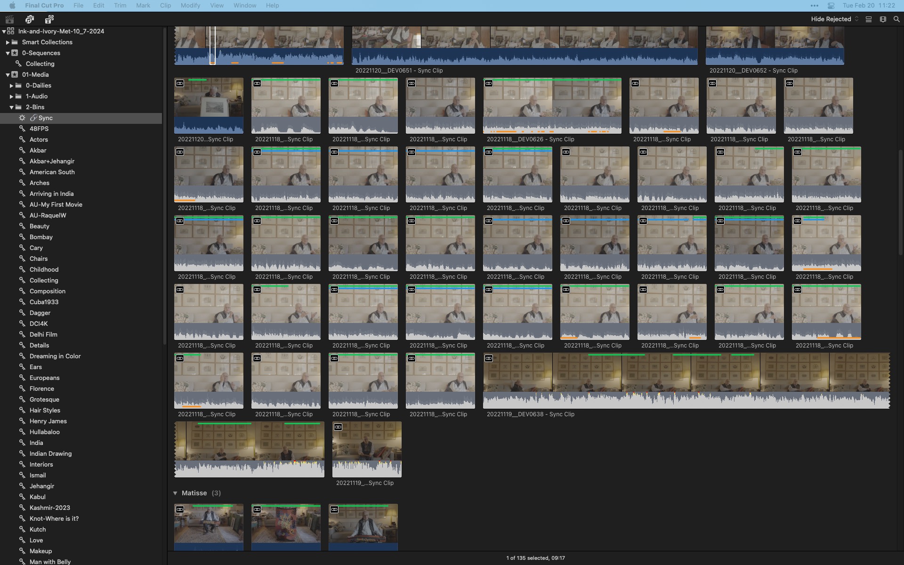This screenshot has height=565, width=904.
Task: Open the Modify menu
Action: tap(190, 6)
